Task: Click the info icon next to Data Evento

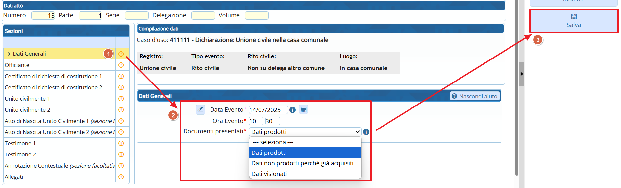Action: click(x=292, y=110)
